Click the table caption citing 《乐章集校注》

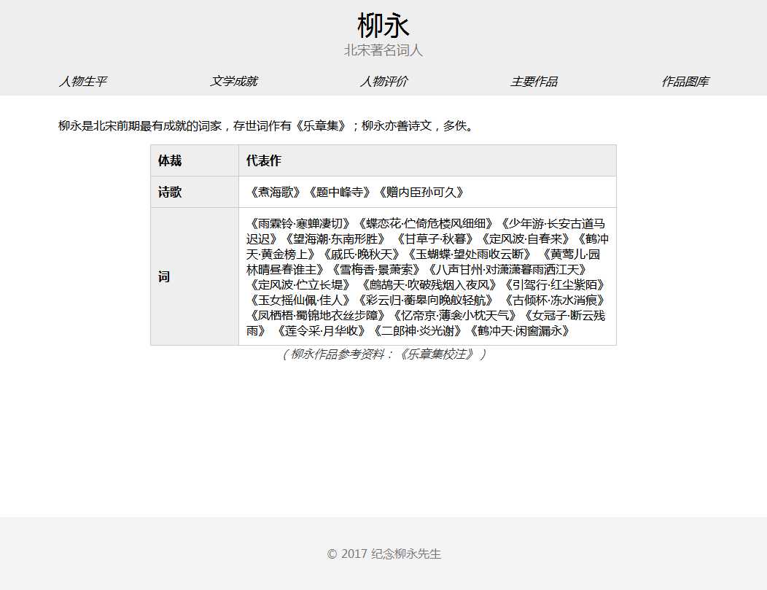[383, 354]
